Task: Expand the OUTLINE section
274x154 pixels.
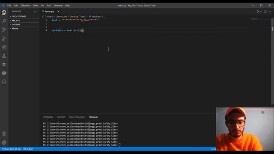Action: [x=24, y=24]
